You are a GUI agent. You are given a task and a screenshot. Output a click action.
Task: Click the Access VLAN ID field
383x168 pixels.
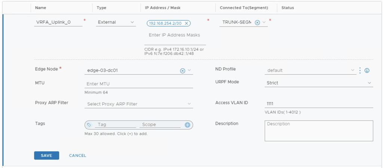tap(318, 103)
